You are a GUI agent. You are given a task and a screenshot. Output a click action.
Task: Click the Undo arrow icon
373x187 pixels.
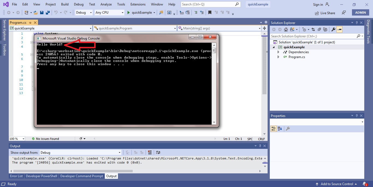pos(56,13)
